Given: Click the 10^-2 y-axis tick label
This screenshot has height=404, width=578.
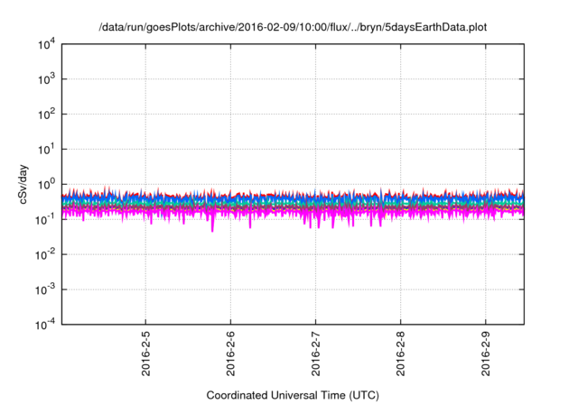Looking at the screenshot, I should click(x=45, y=254).
